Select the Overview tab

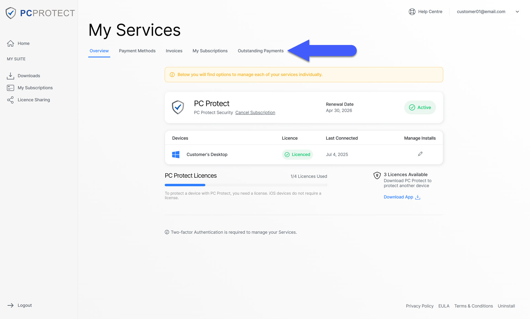[x=99, y=51]
